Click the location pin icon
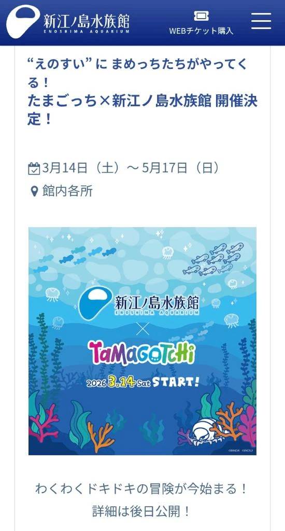This screenshot has width=285, height=531. [34, 192]
